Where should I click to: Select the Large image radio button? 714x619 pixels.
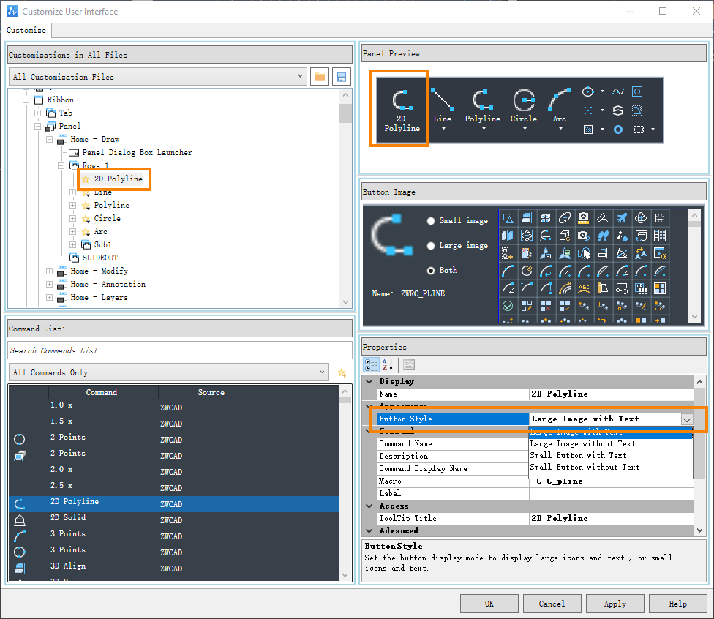pyautogui.click(x=431, y=246)
